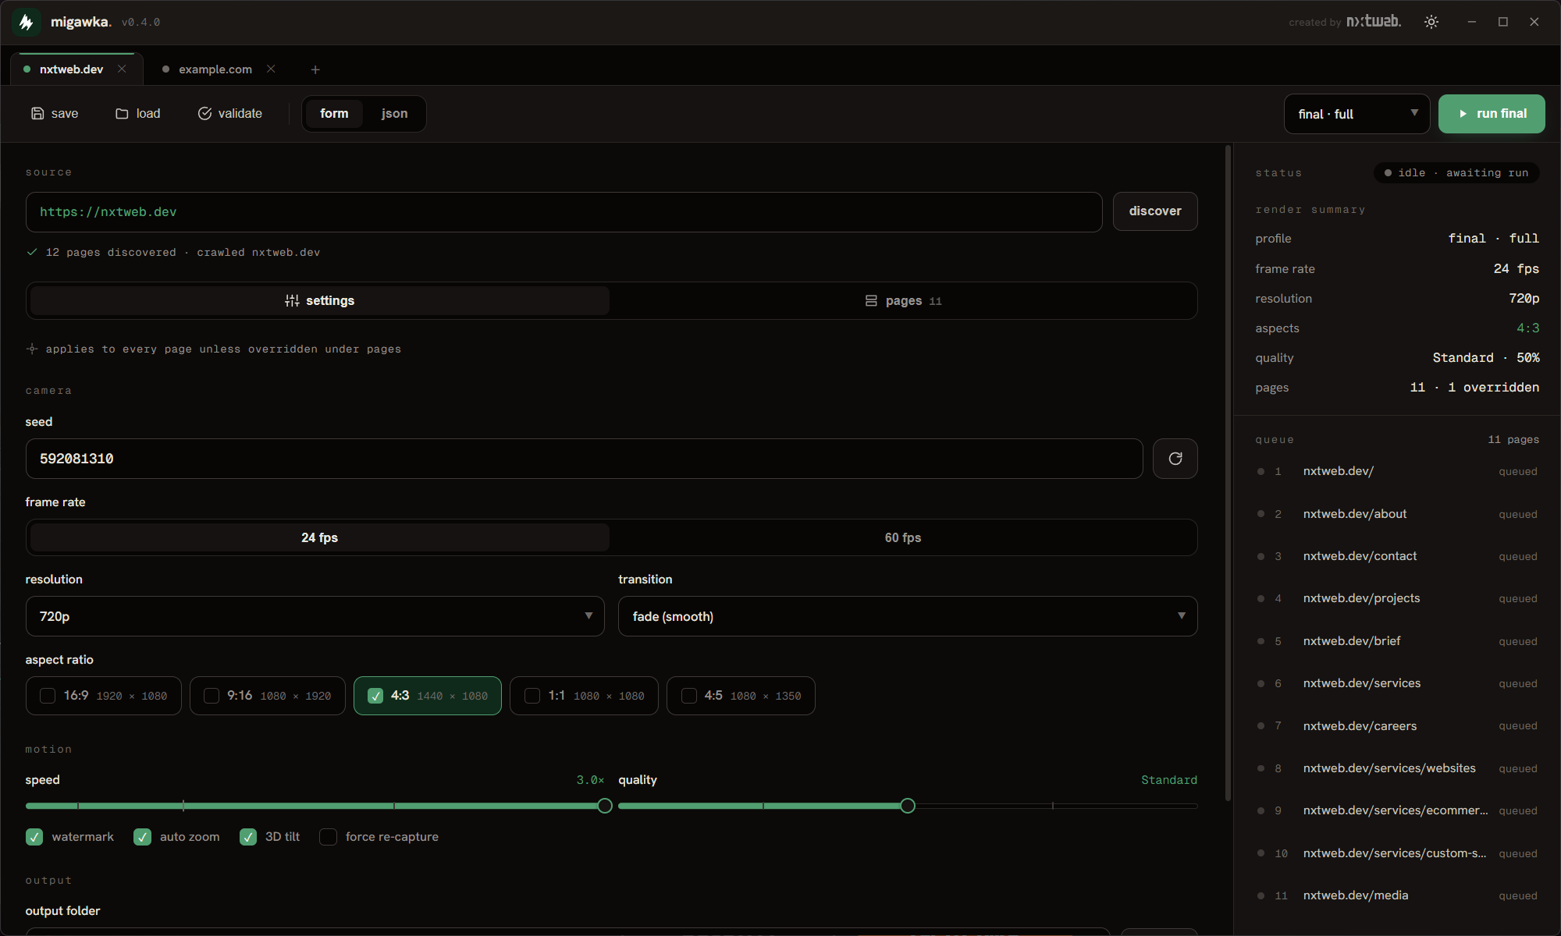
Task: Select queue item nxtweb.dev/services/websites
Action: [x=1397, y=768]
